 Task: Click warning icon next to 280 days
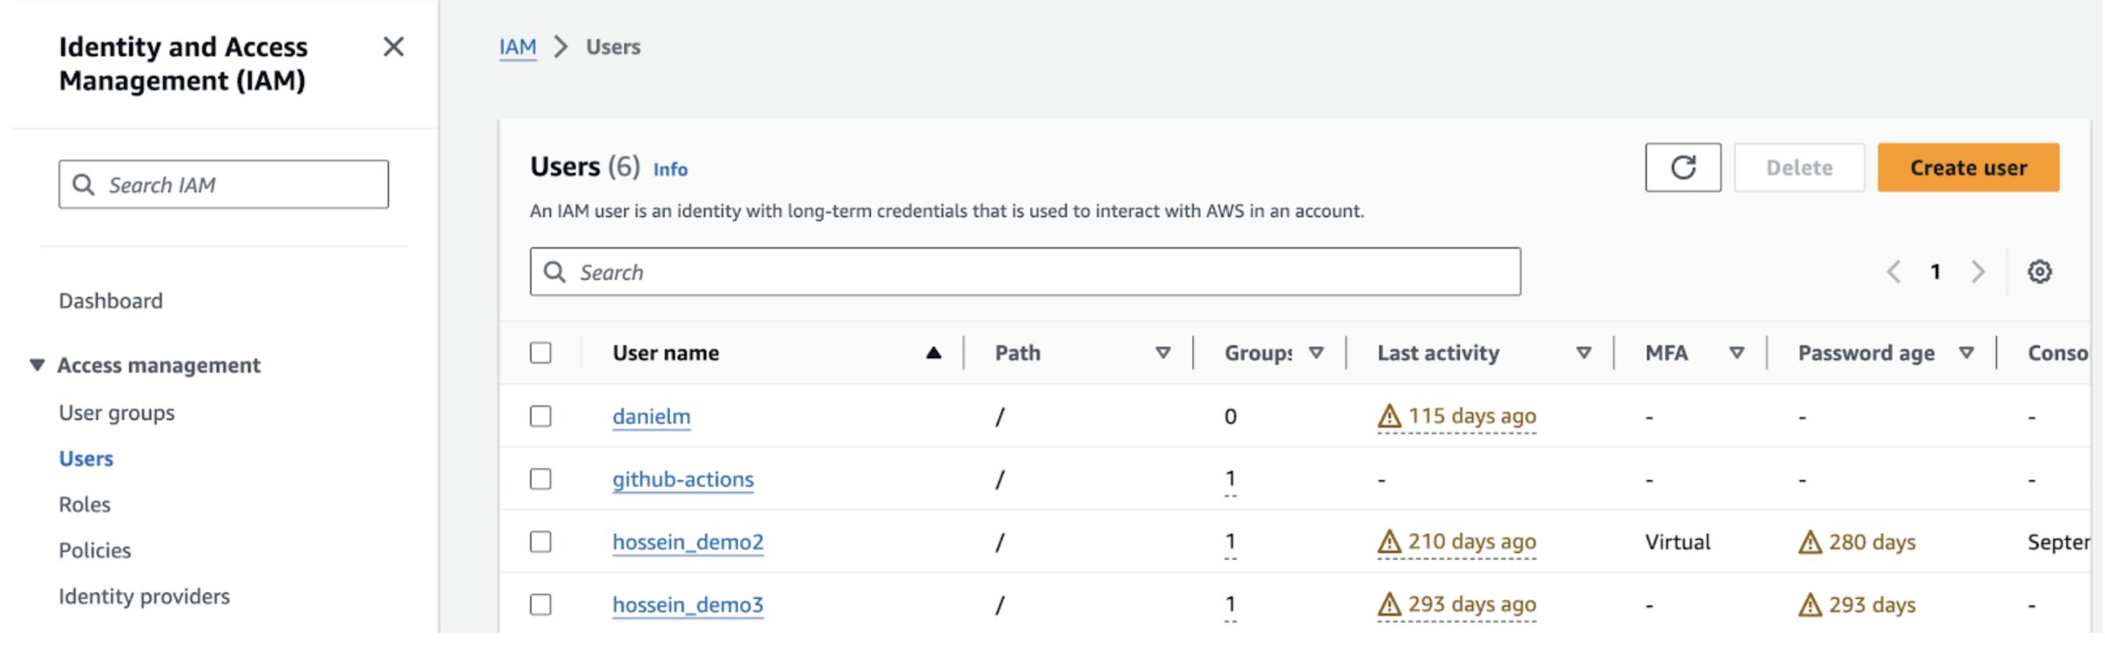1809,542
